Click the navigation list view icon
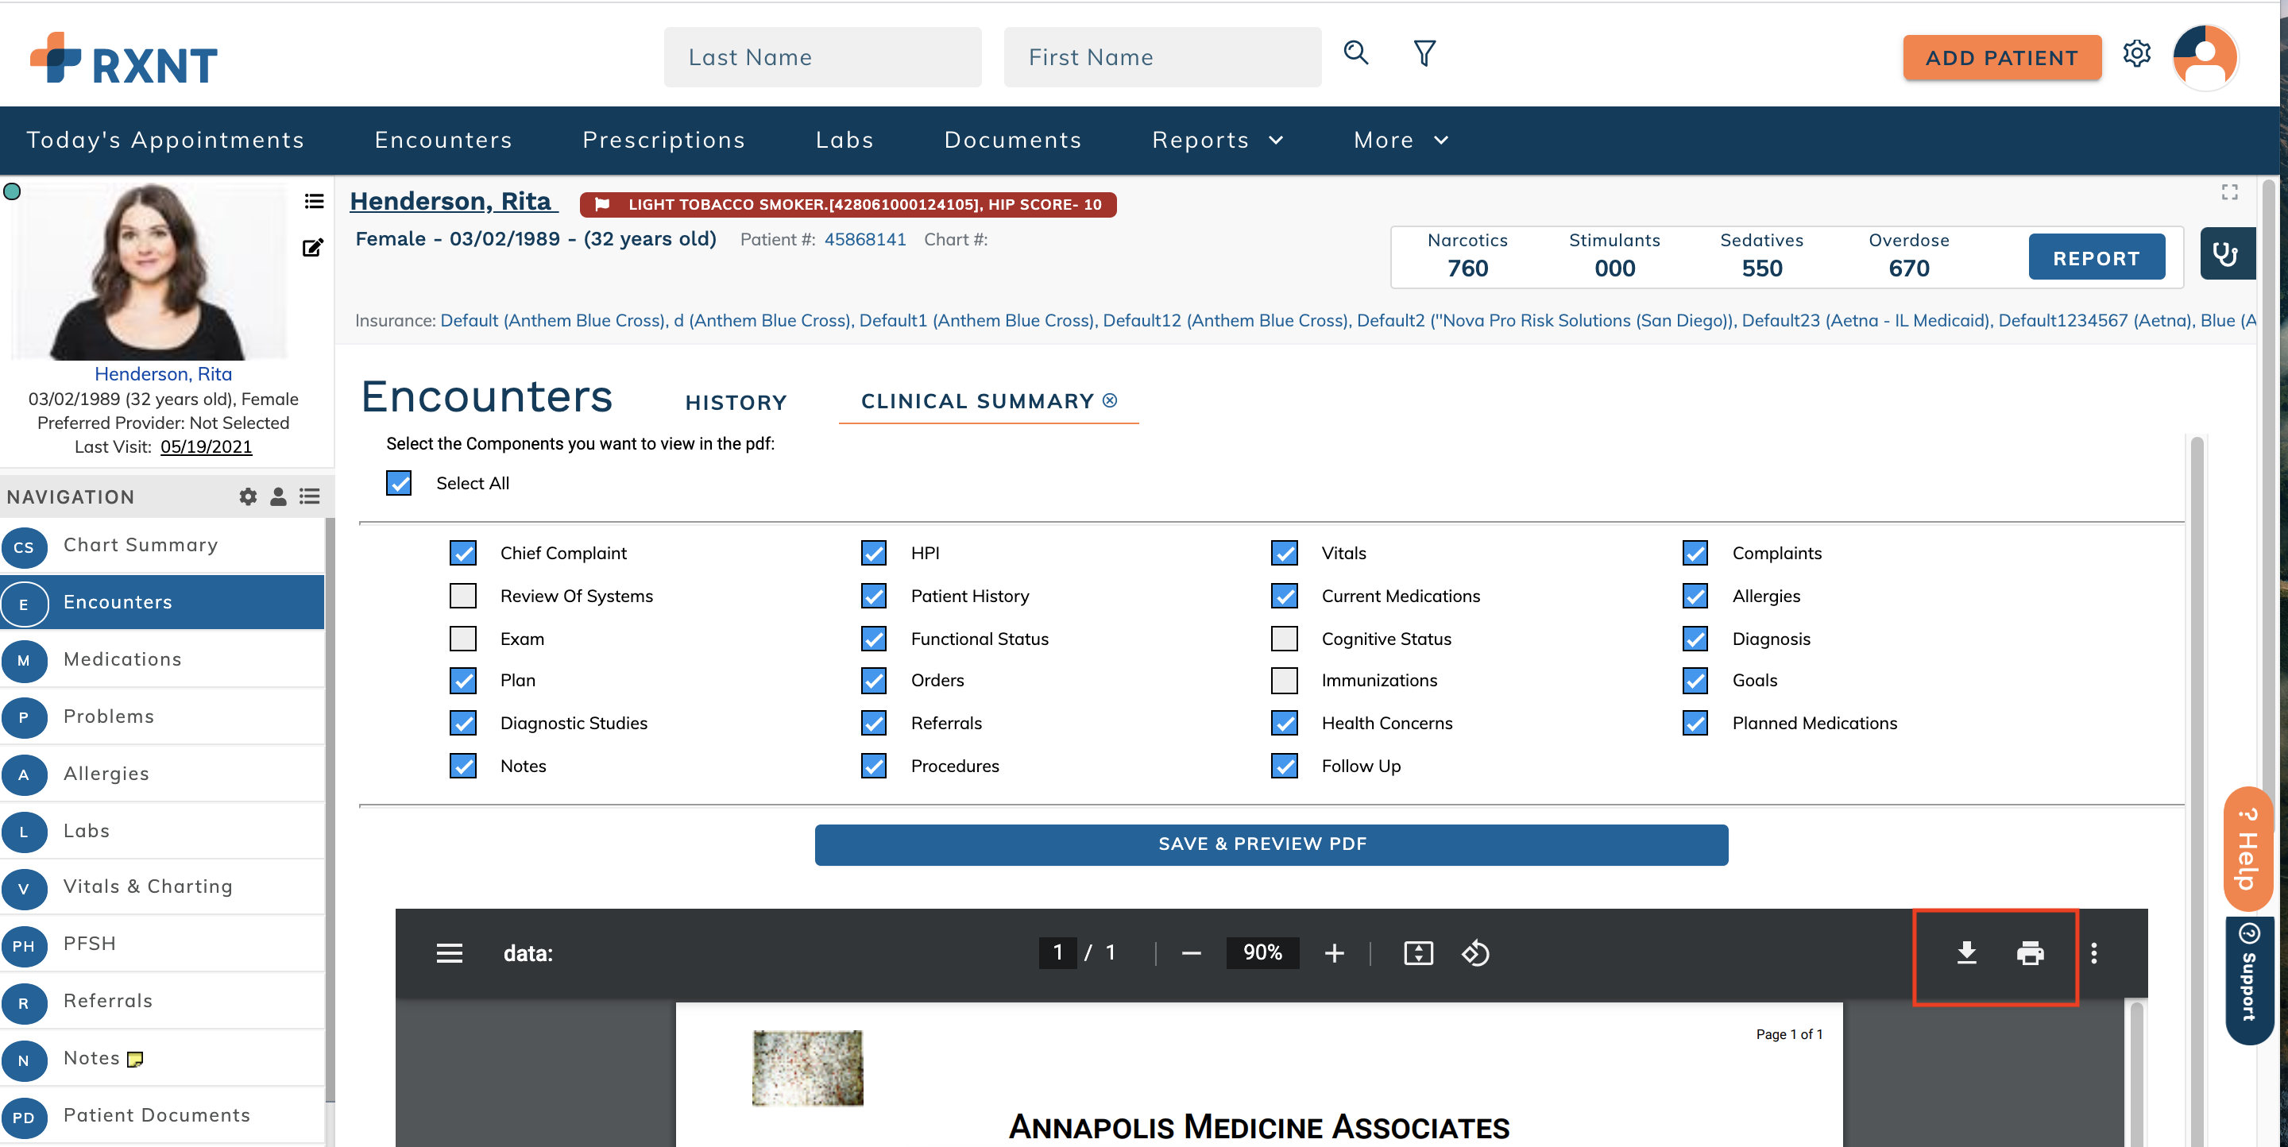This screenshot has height=1147, width=2288. click(x=309, y=496)
